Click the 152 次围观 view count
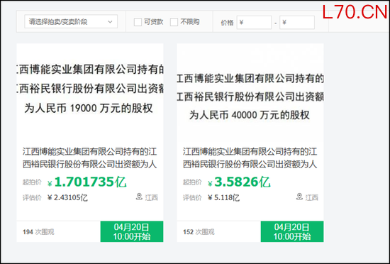 199,232
